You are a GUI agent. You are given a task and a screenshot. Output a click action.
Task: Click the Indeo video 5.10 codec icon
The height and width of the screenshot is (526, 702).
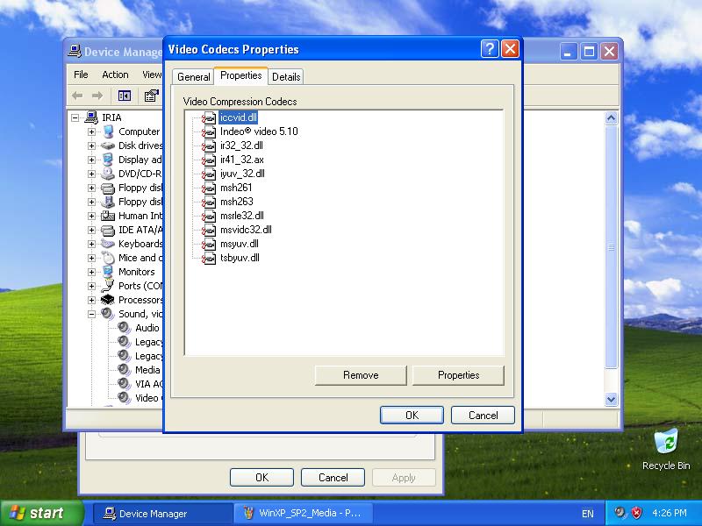point(209,131)
